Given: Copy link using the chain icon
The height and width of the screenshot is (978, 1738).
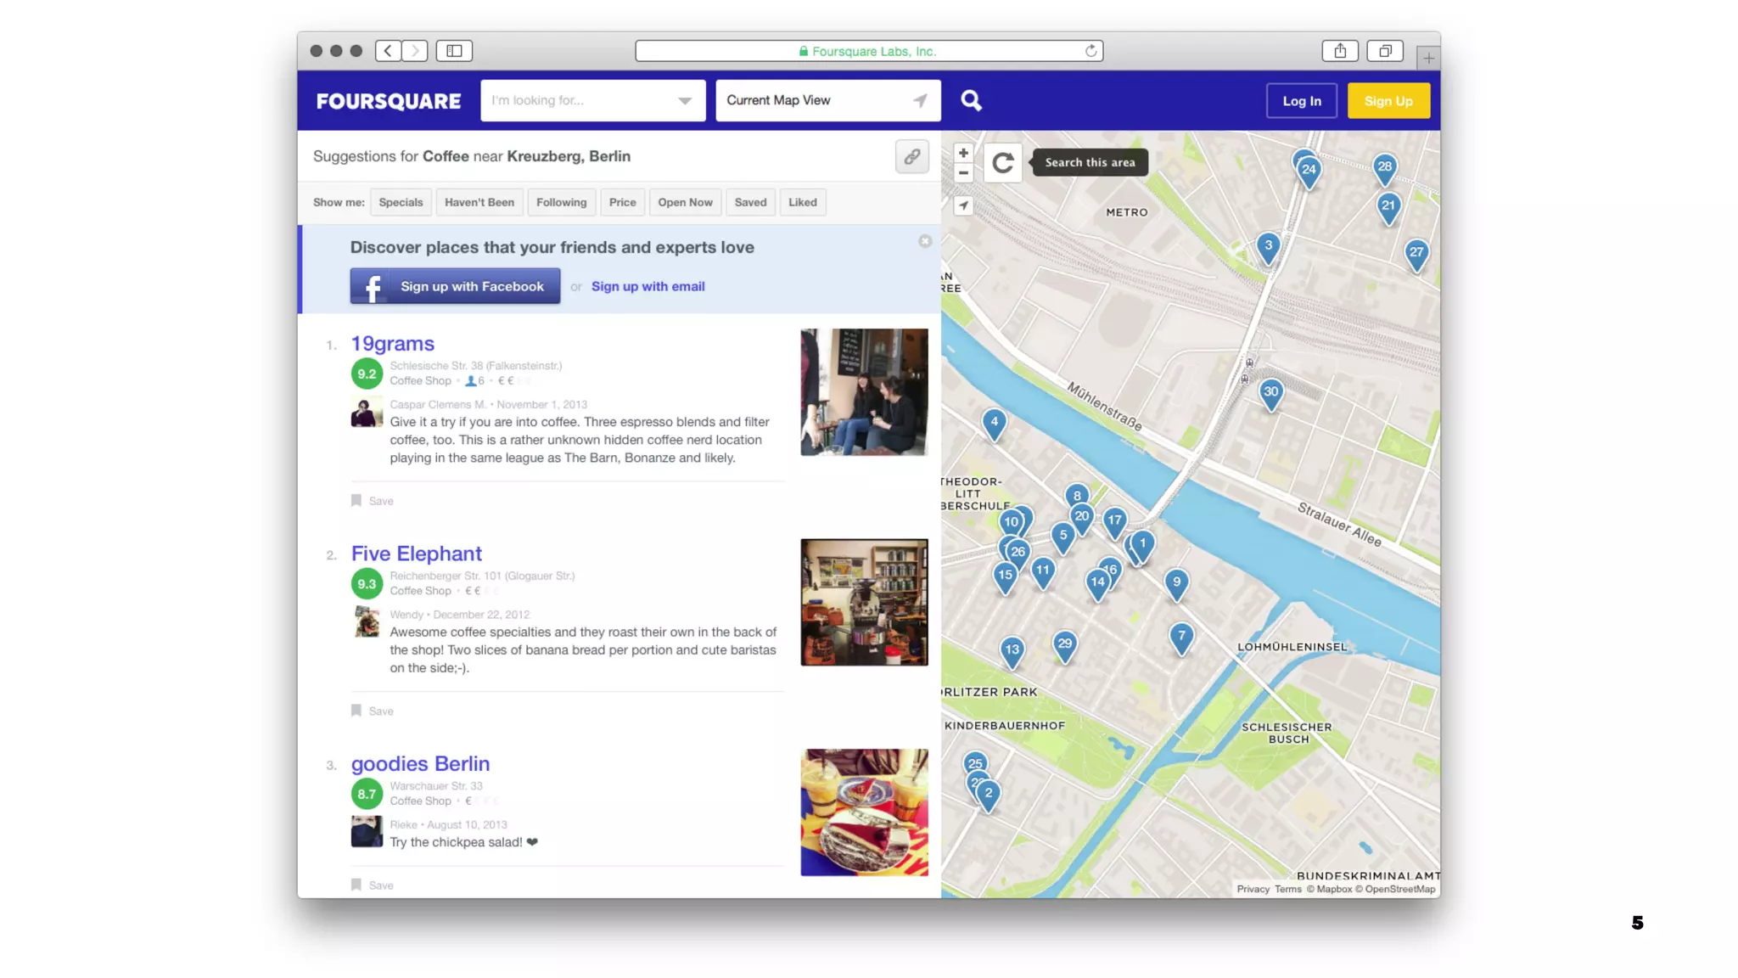Looking at the screenshot, I should coord(911,157).
